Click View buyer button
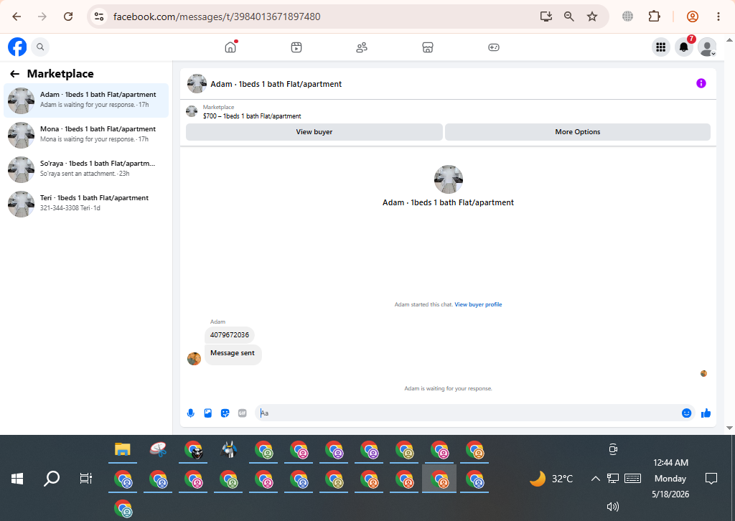Image resolution: width=735 pixels, height=521 pixels. [x=314, y=131]
